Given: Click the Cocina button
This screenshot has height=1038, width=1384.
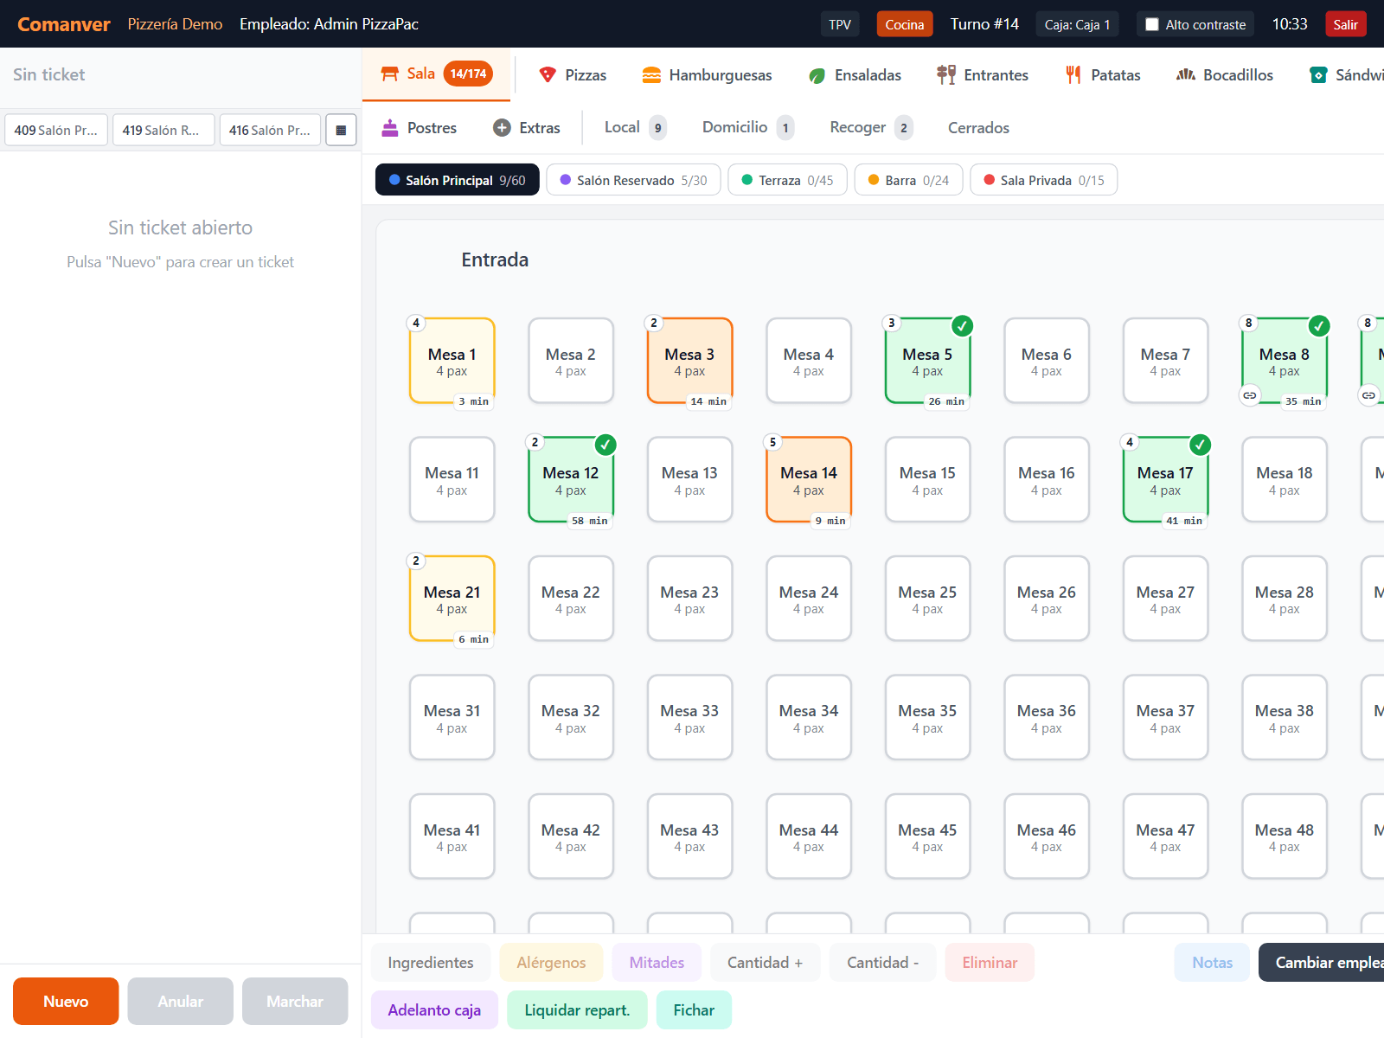Looking at the screenshot, I should click(904, 24).
